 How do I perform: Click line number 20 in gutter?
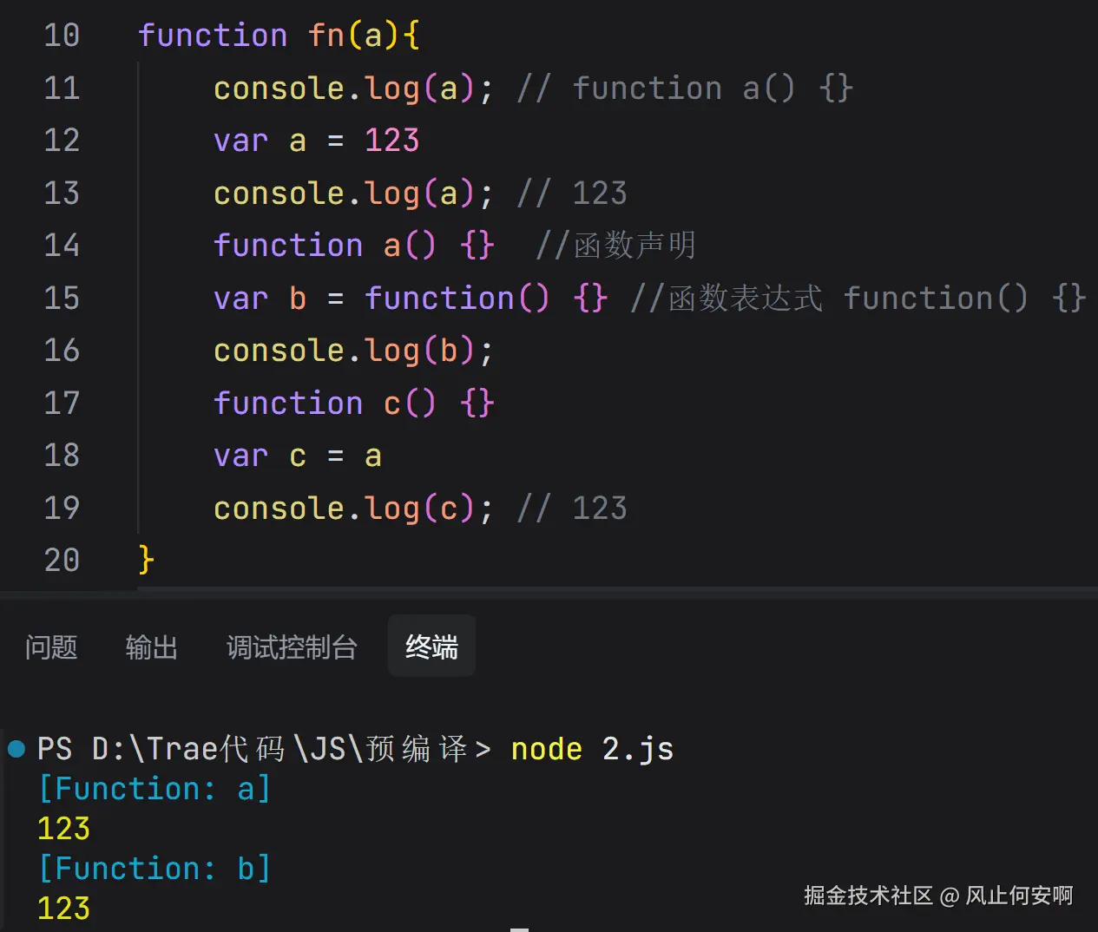pos(62,561)
